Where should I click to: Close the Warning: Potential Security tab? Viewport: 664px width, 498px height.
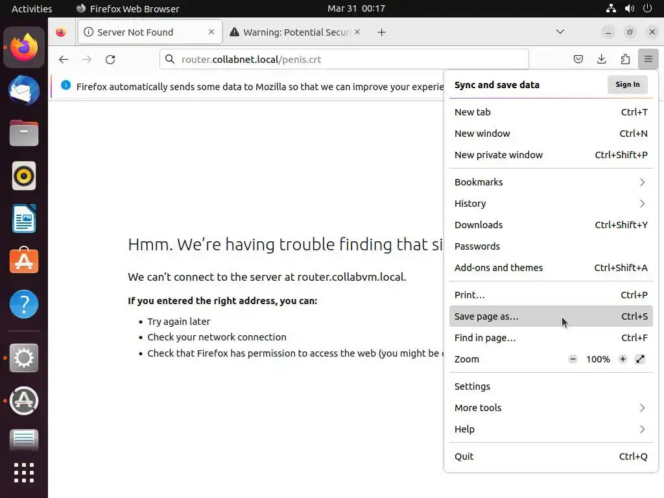pos(357,32)
